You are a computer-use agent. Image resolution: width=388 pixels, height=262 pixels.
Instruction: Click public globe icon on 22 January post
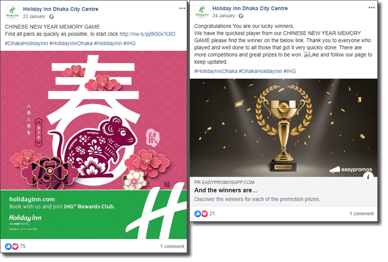[x=52, y=17]
